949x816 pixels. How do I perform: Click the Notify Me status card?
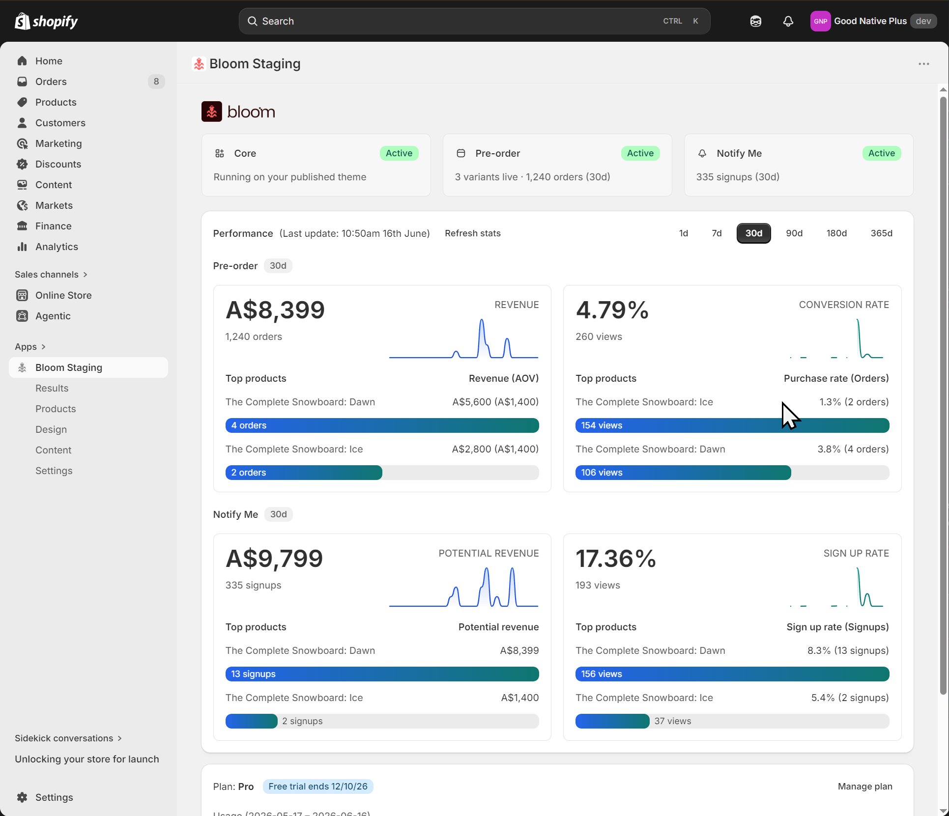click(799, 165)
